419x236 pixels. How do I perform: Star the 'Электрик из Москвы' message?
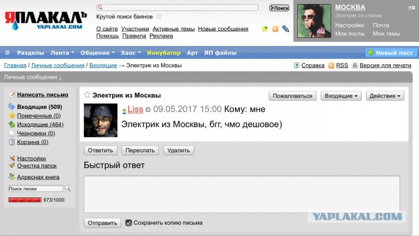[87, 94]
